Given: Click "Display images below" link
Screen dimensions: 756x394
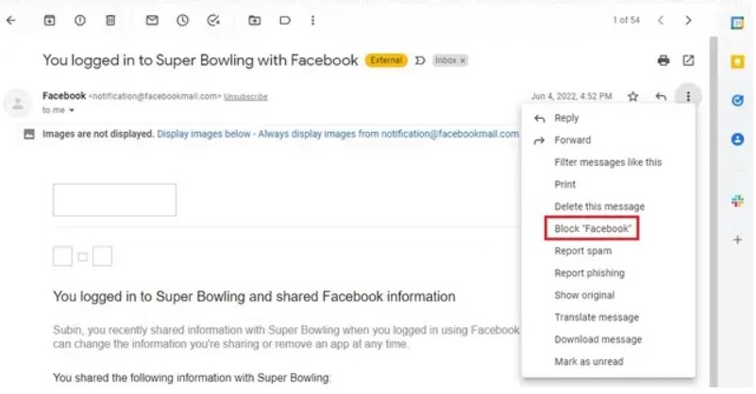Looking at the screenshot, I should (204, 134).
